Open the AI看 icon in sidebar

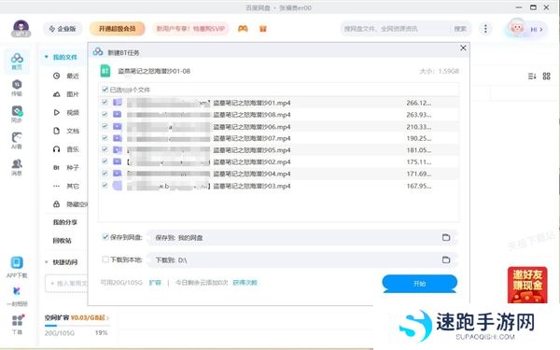click(17, 141)
